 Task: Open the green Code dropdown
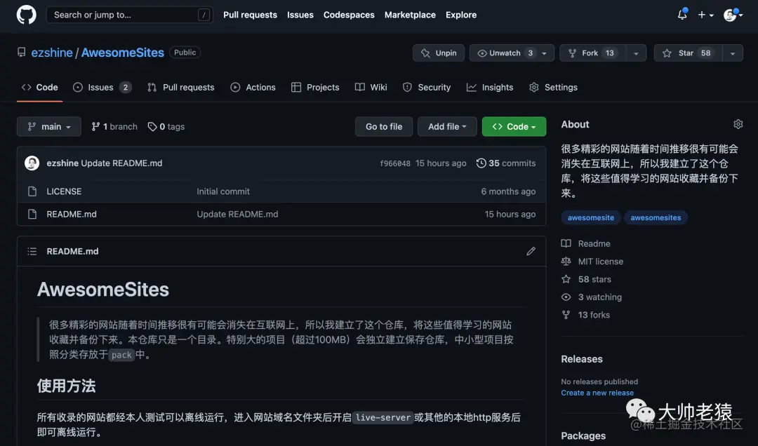514,126
